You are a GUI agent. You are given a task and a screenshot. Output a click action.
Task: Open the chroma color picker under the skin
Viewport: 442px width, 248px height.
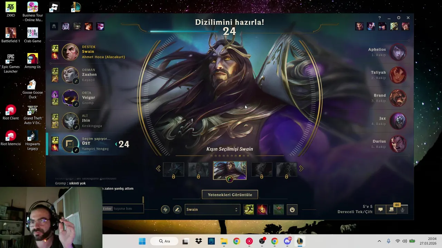[x=230, y=179]
